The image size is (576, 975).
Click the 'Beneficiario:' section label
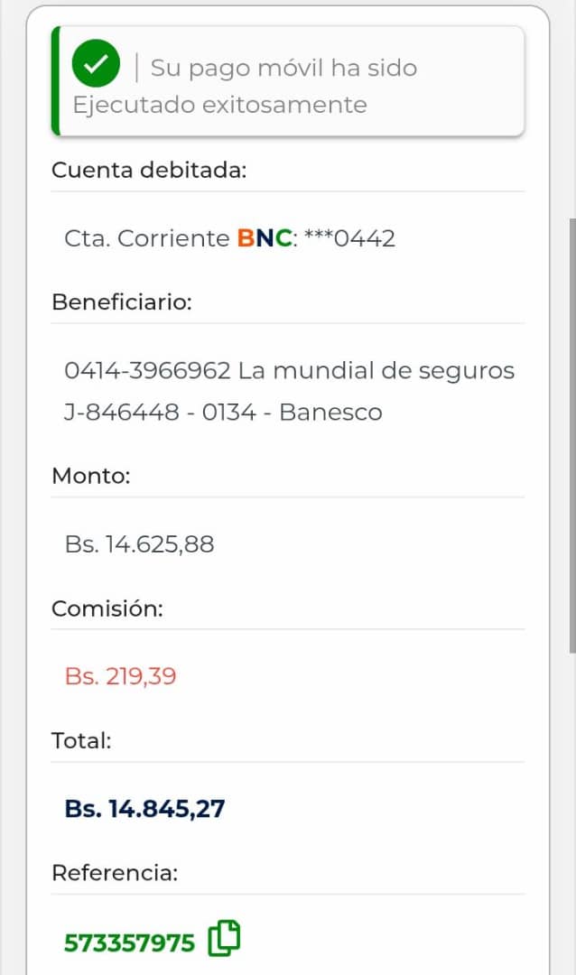pyautogui.click(x=122, y=302)
